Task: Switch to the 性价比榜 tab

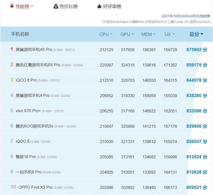Action: pyautogui.click(x=69, y=6)
